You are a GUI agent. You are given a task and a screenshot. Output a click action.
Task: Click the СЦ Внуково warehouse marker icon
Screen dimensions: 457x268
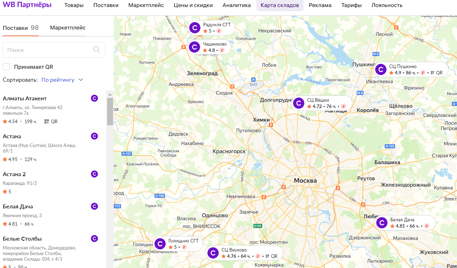point(213,253)
